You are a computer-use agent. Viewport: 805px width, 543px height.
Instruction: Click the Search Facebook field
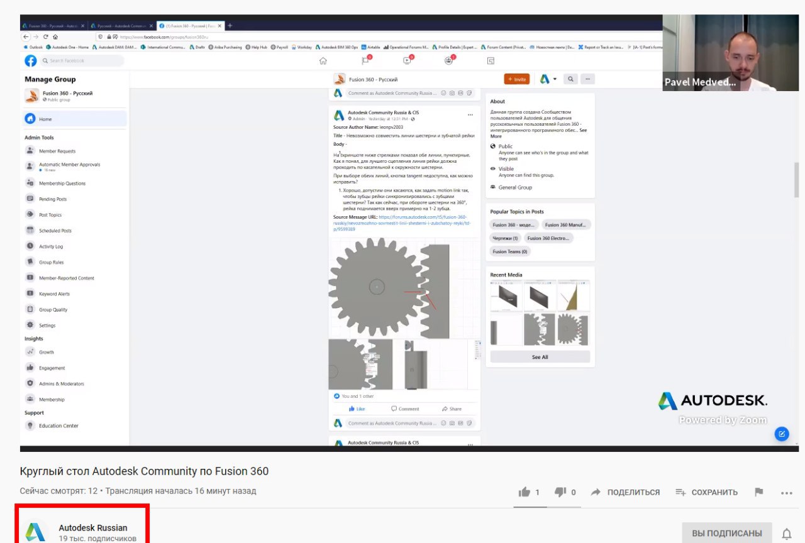point(82,61)
